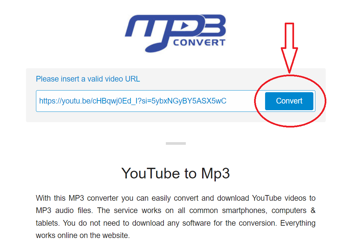354x245 pixels.
Task: Click the word 'Mp3' in the heading
Action: pos(215,173)
